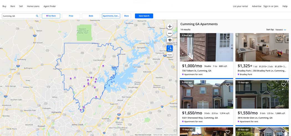Open the Beds filter dropdown

[x=91, y=16]
